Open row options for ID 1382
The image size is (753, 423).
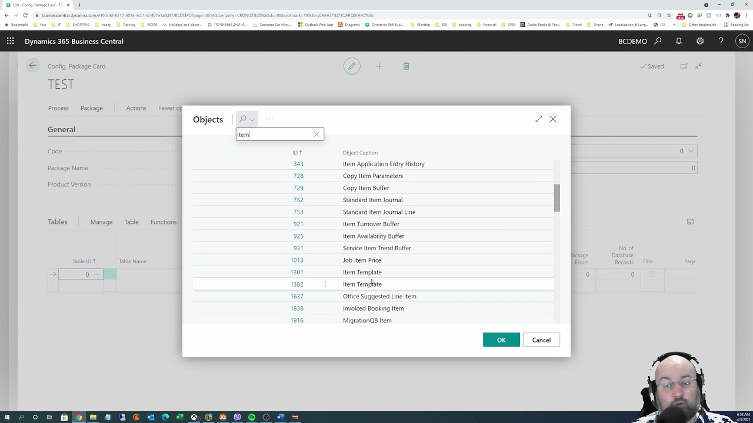pyautogui.click(x=325, y=284)
